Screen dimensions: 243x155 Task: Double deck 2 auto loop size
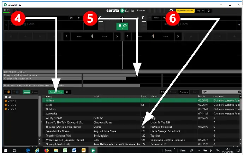178,36
